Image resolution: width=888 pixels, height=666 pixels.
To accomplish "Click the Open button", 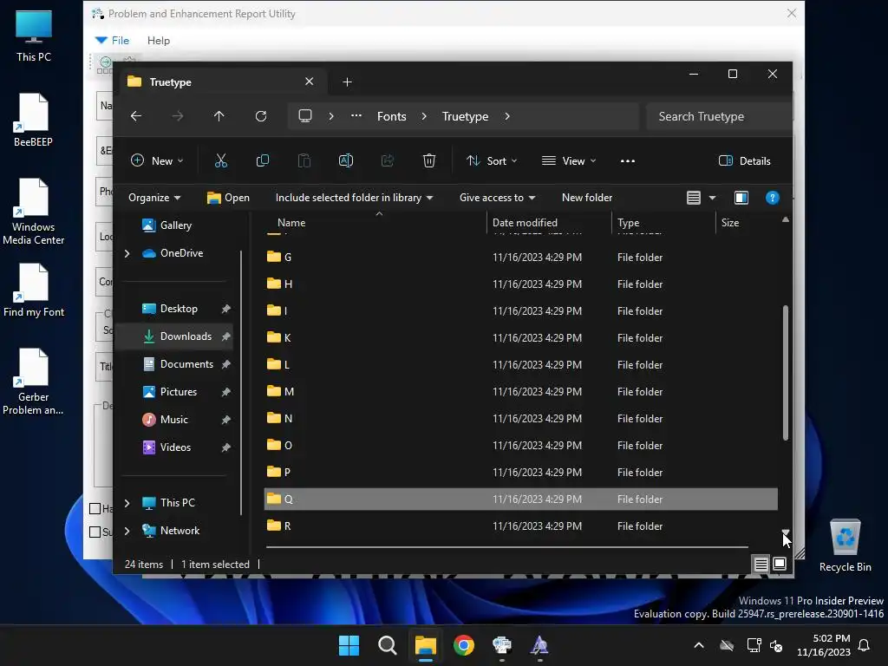I will coord(228,198).
